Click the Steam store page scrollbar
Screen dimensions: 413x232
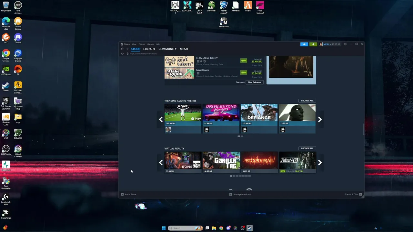point(363,130)
